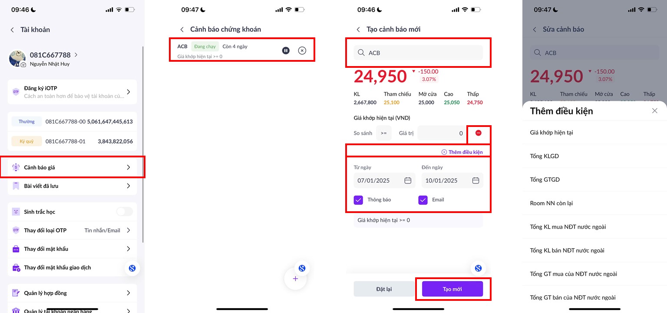Open the 'Từ ngày' calendar picker
The width and height of the screenshot is (667, 313).
click(x=408, y=180)
